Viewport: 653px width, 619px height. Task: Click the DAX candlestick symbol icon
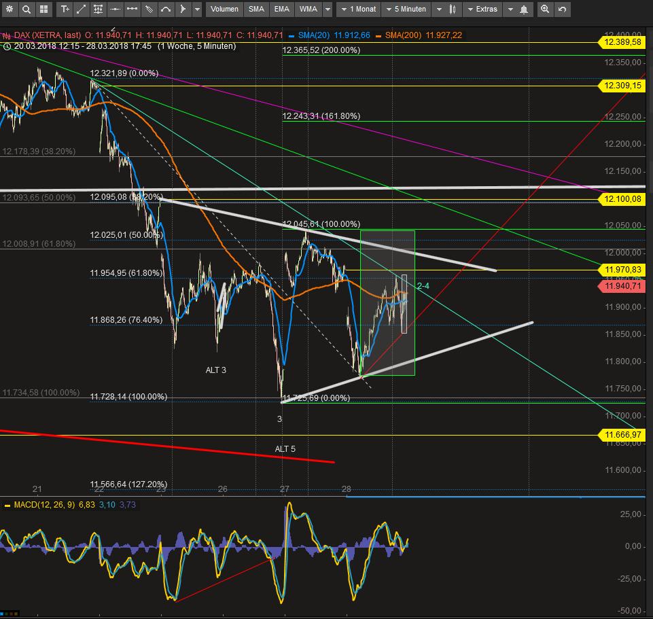coord(6,35)
